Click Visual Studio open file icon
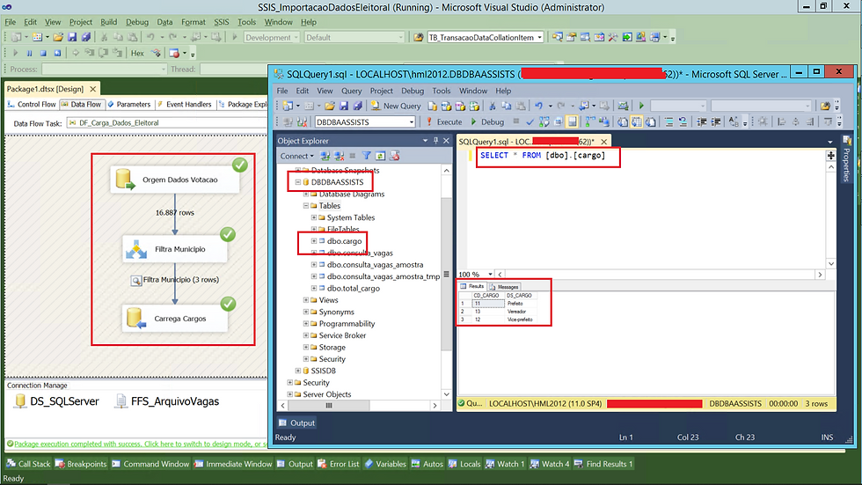The height and width of the screenshot is (485, 862). point(57,37)
